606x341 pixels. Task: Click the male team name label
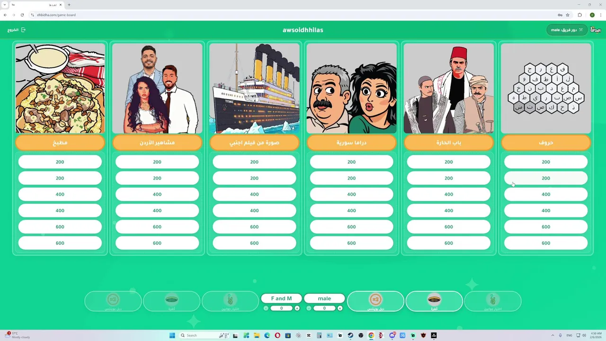(324, 298)
